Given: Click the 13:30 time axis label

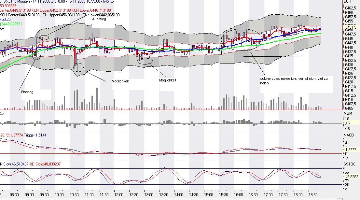Looking at the screenshot, I should [163, 195].
